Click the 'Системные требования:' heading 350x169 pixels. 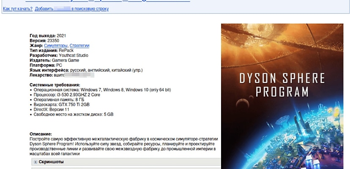pos(55,85)
